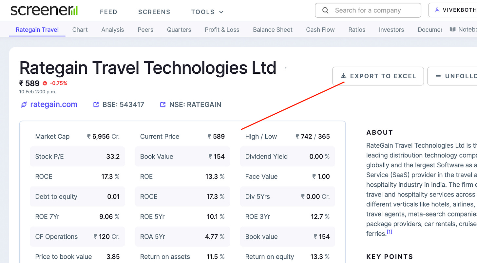
Task: Switch to the Ratios tab
Action: (x=357, y=29)
